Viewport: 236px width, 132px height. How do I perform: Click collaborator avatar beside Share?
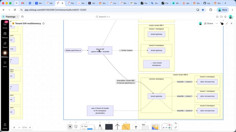200,23
